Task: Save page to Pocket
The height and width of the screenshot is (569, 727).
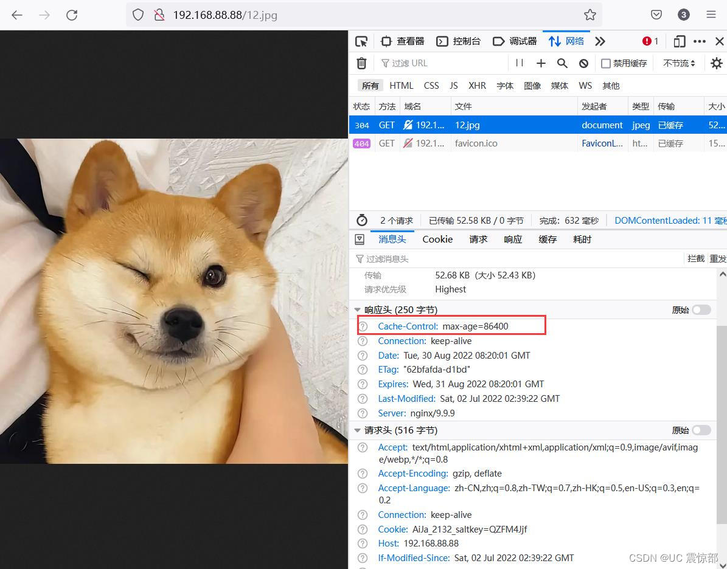Action: pyautogui.click(x=656, y=15)
